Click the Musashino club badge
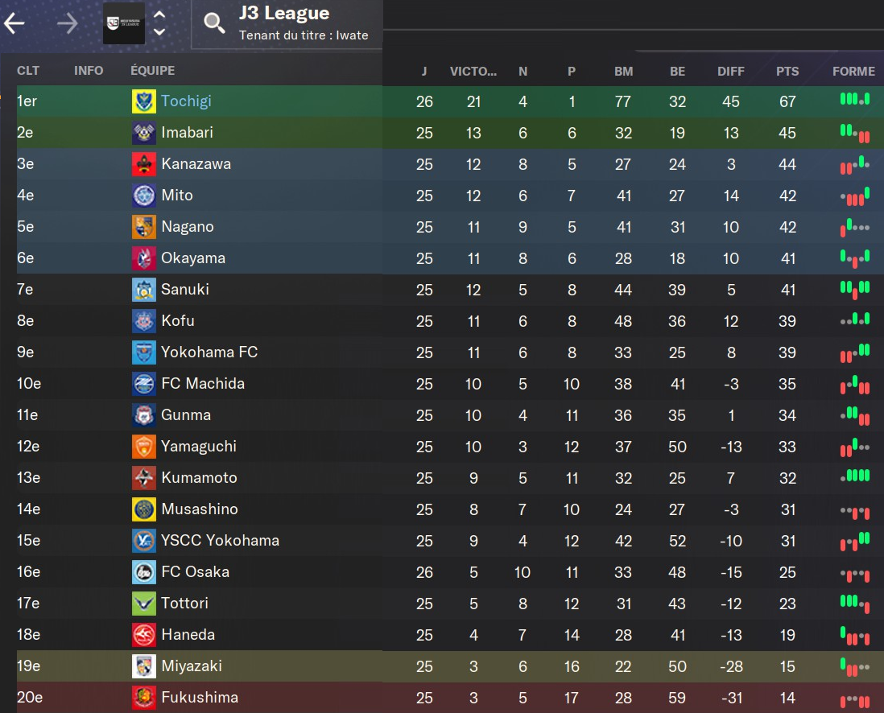The height and width of the screenshot is (713, 884). (x=143, y=509)
